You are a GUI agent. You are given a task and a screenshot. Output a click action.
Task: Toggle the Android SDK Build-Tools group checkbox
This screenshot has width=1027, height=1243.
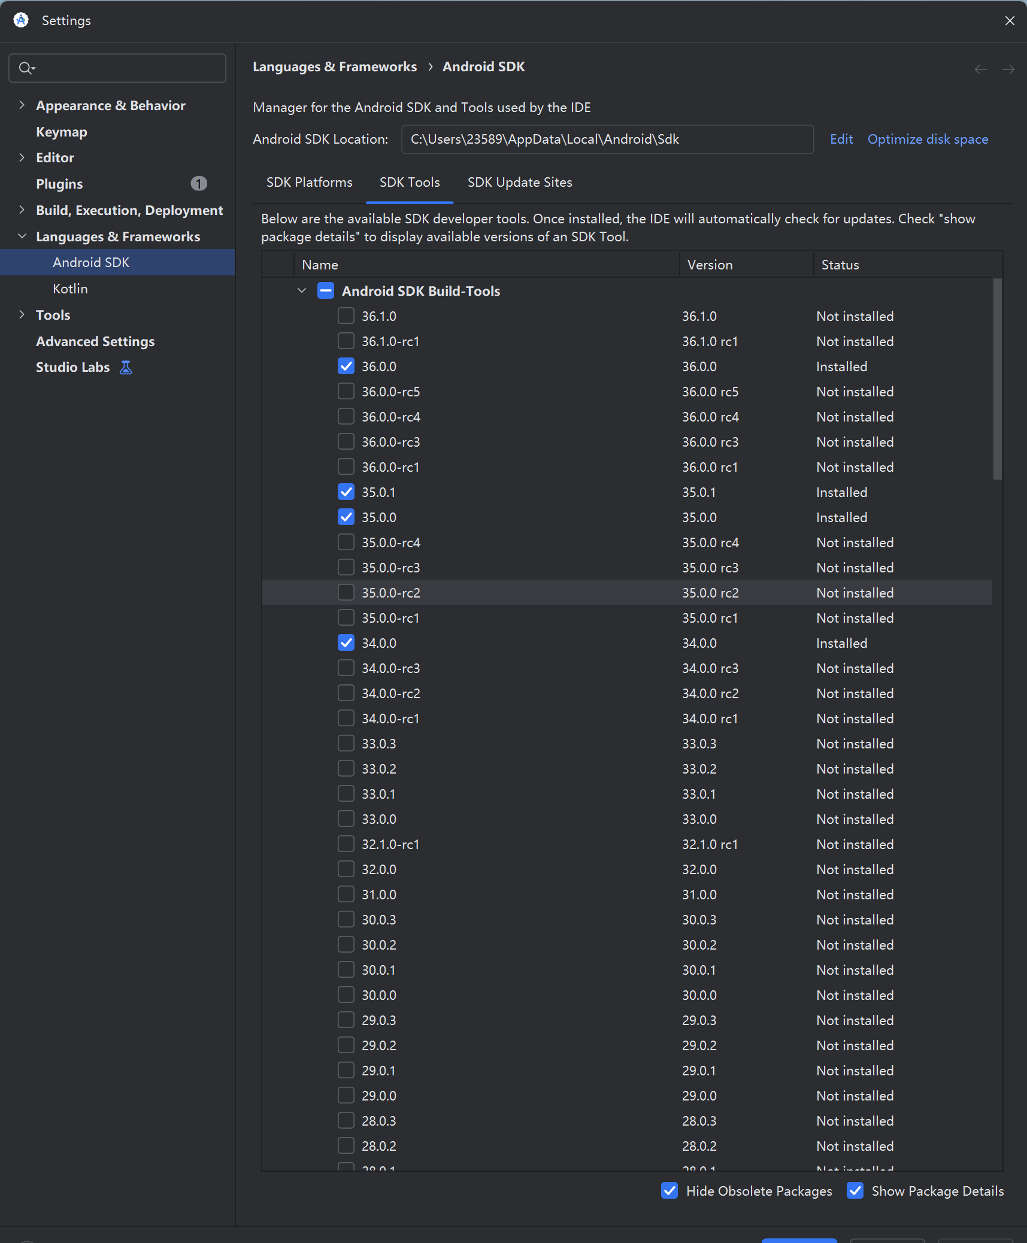tap(326, 291)
